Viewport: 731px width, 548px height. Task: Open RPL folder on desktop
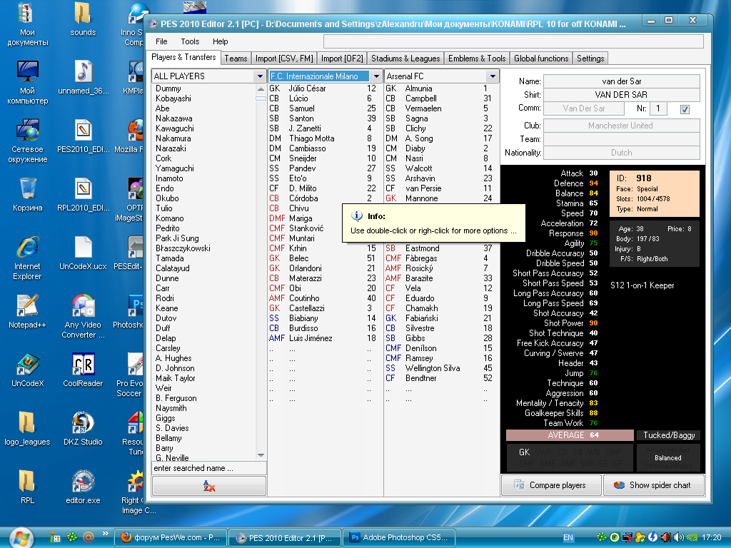[x=28, y=487]
